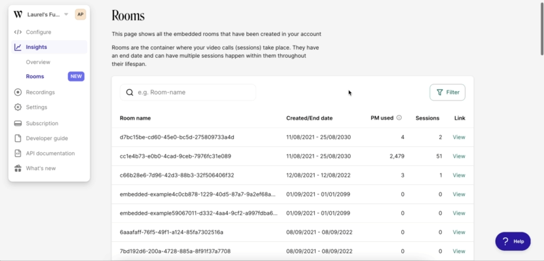Click the Configure code icon
The width and height of the screenshot is (544, 261).
click(x=18, y=32)
